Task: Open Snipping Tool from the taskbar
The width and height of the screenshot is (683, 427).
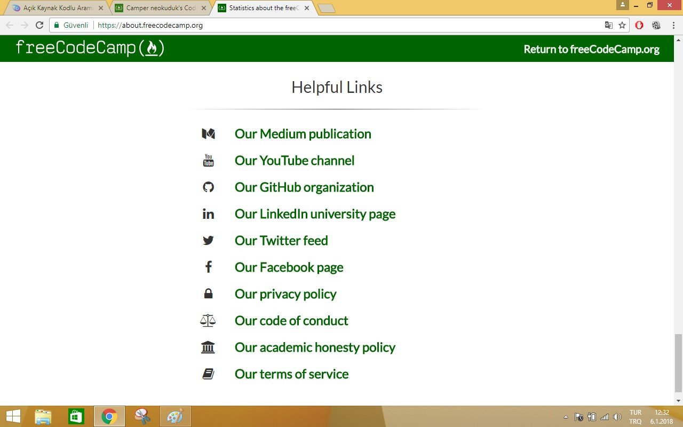Action: (142, 416)
